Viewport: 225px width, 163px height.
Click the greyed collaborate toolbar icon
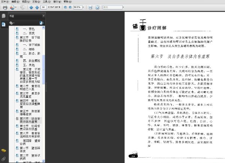pos(22,7)
